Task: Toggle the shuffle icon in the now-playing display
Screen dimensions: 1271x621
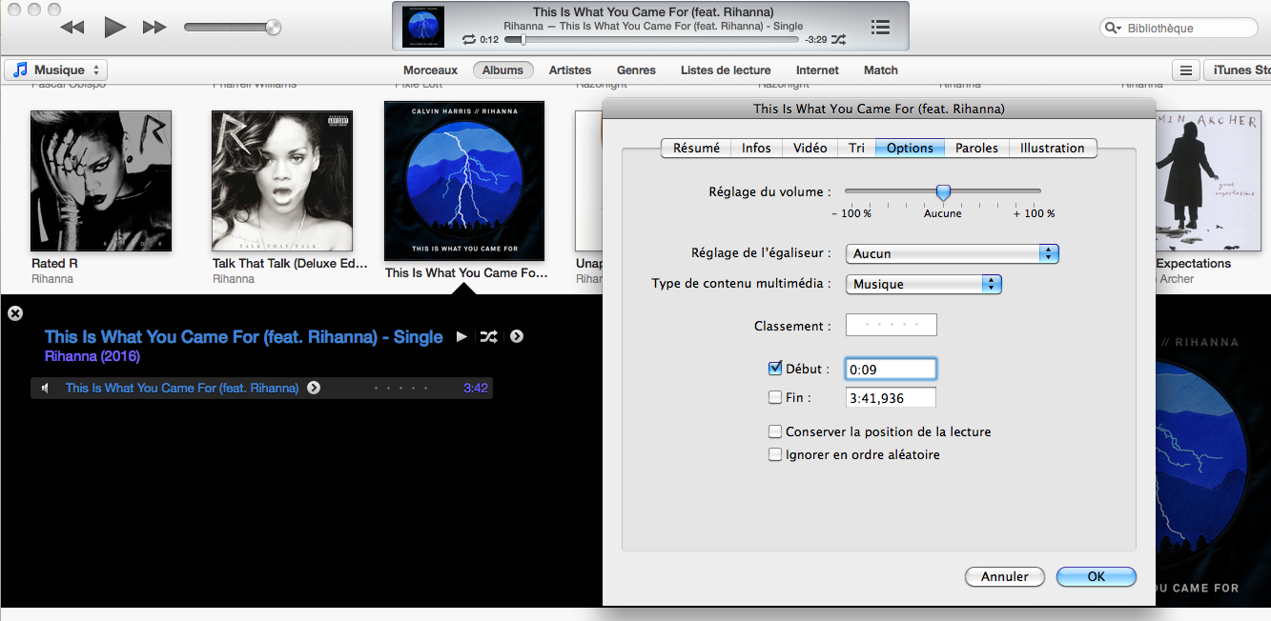Action: [838, 40]
